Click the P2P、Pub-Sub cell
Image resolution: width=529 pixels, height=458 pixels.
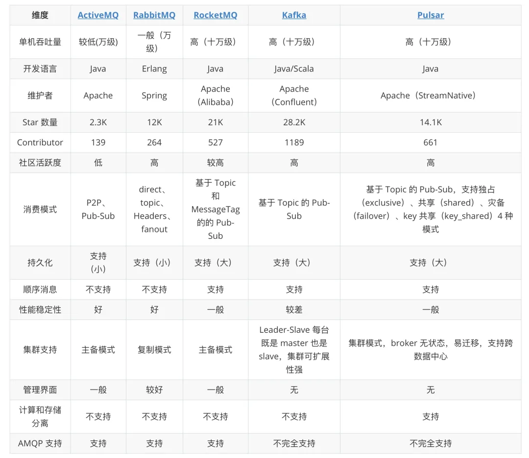coord(98,209)
